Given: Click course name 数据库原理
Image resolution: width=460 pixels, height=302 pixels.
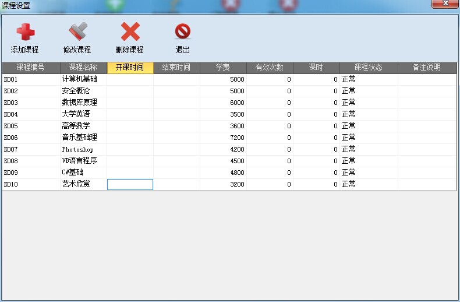Looking at the screenshot, I should click(x=80, y=102).
